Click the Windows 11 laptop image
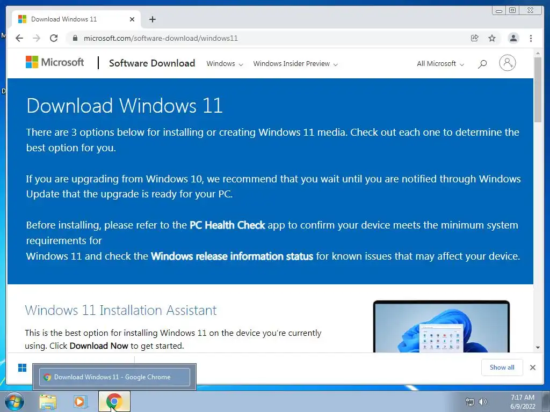 point(442,327)
